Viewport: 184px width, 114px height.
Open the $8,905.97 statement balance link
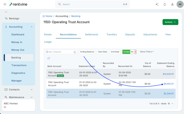[168, 84]
